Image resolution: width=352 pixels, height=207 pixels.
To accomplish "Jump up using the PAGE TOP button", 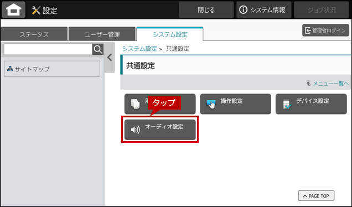I will pyautogui.click(x=316, y=196).
